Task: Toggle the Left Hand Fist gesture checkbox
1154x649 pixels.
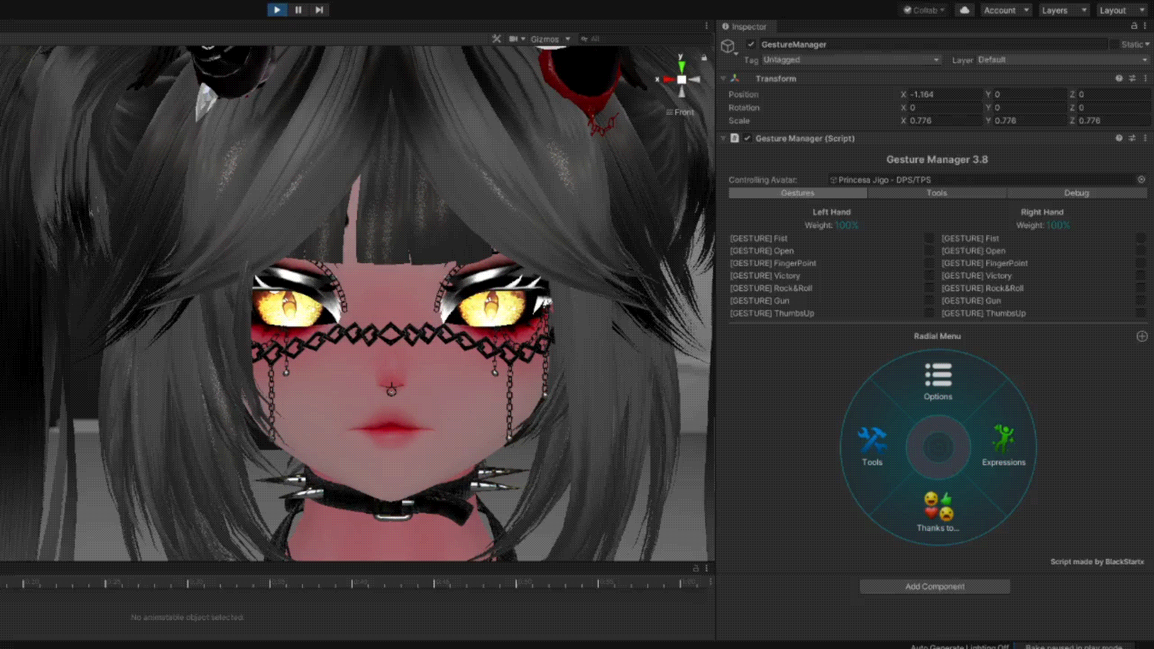Action: tap(929, 239)
